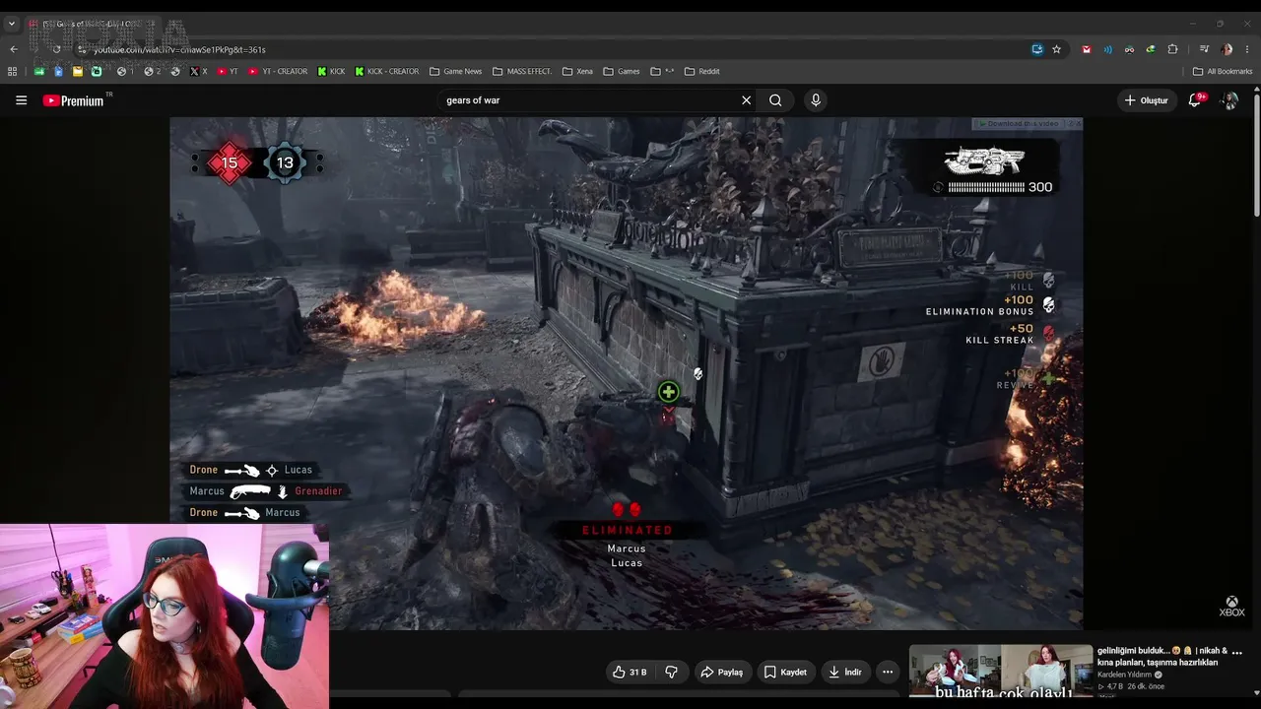1261x709 pixels.
Task: Open the media controls toolbar button
Action: (1204, 49)
